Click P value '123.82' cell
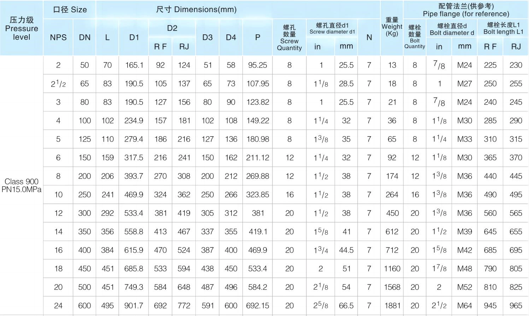The width and height of the screenshot is (529, 316). click(x=258, y=102)
